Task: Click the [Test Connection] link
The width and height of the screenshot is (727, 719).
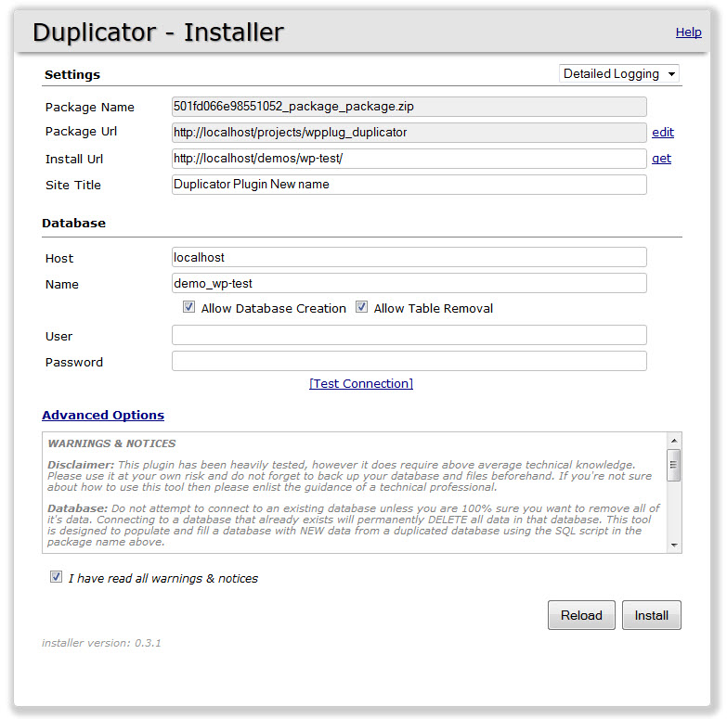Action: tap(361, 383)
